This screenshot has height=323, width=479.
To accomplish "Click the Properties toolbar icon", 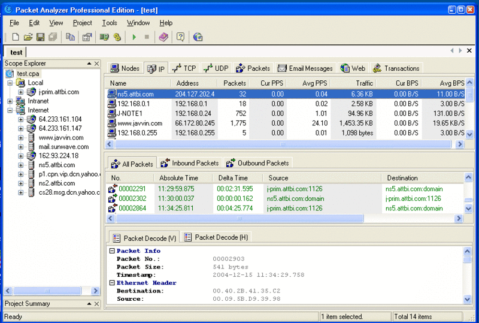I will (x=87, y=37).
